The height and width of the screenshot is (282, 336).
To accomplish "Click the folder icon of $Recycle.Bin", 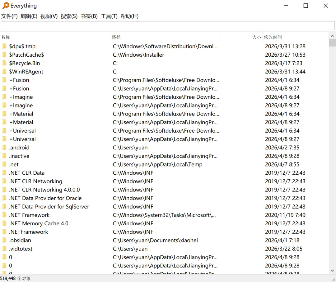I will [x=4, y=63].
